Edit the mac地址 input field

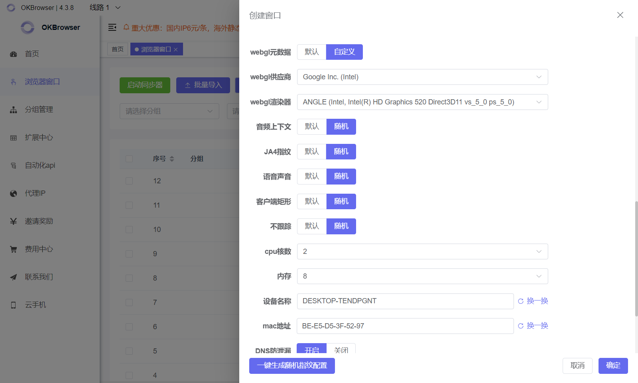click(405, 326)
